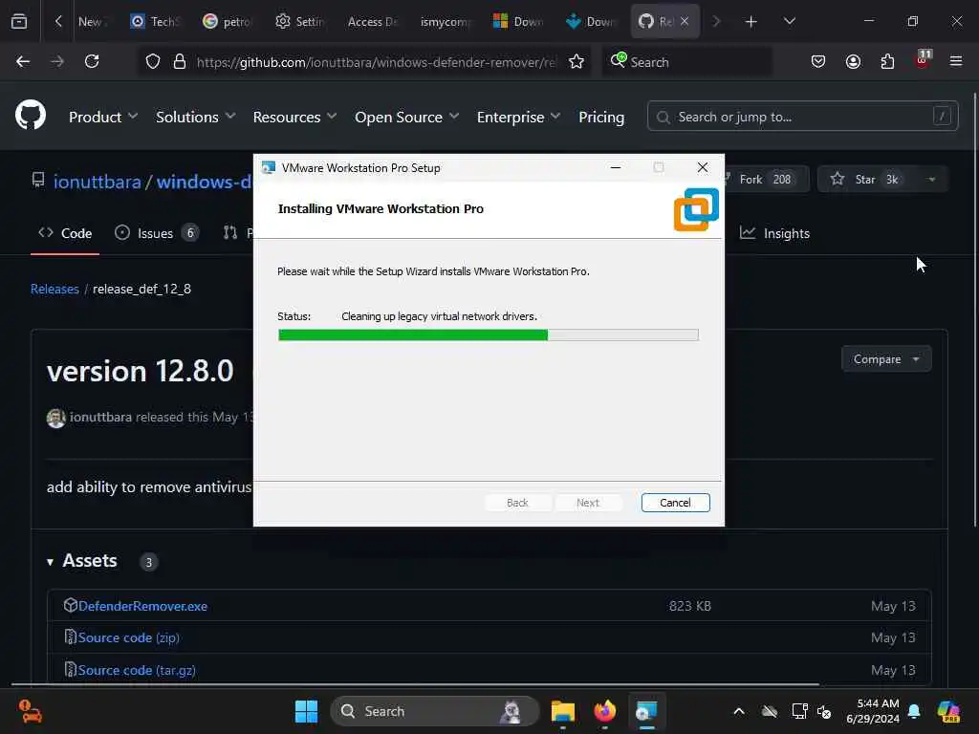
Task: Click the VMware installation progress bar
Action: [489, 335]
